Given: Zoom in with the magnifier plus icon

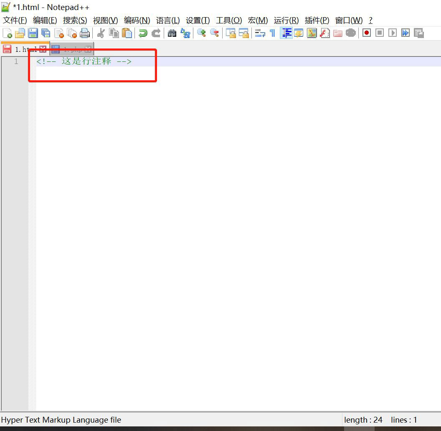Looking at the screenshot, I should 201,33.
